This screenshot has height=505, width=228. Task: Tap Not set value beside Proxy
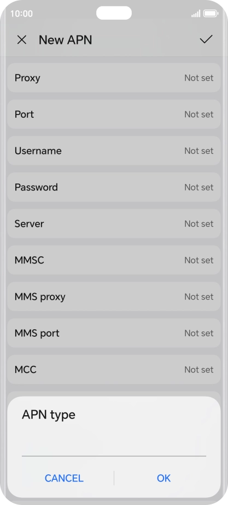(198, 78)
